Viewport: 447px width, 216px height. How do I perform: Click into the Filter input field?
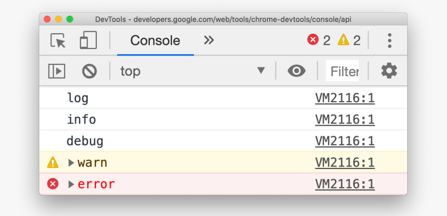(344, 71)
